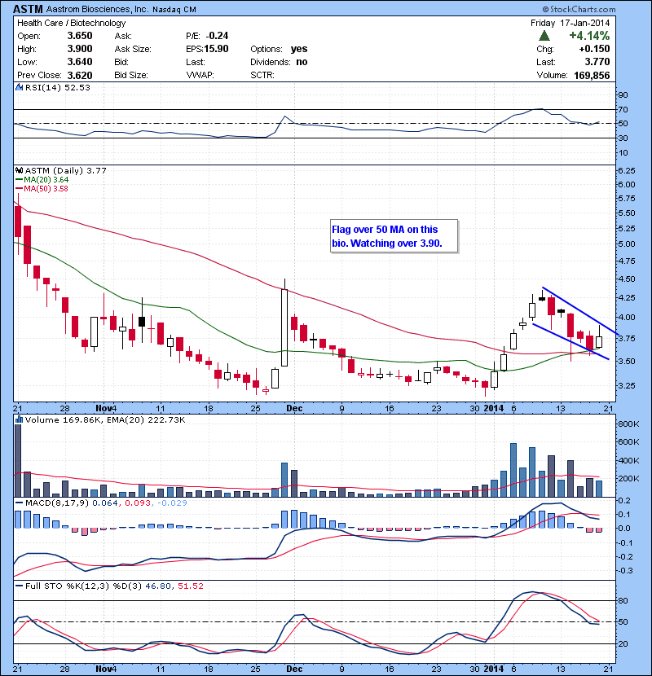
Task: Click the Full STO legend line marker
Action: (19, 586)
